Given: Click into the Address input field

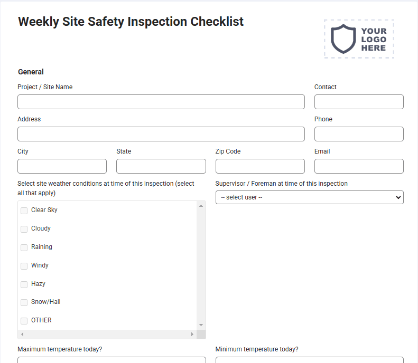Looking at the screenshot, I should pos(161,134).
